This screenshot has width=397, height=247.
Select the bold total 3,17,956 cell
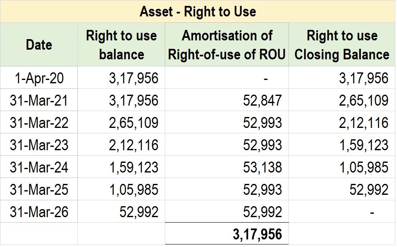256,234
